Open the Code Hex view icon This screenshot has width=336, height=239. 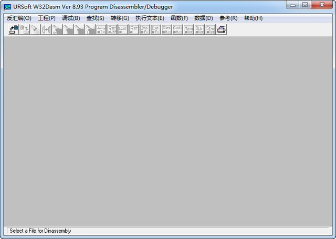[178, 30]
